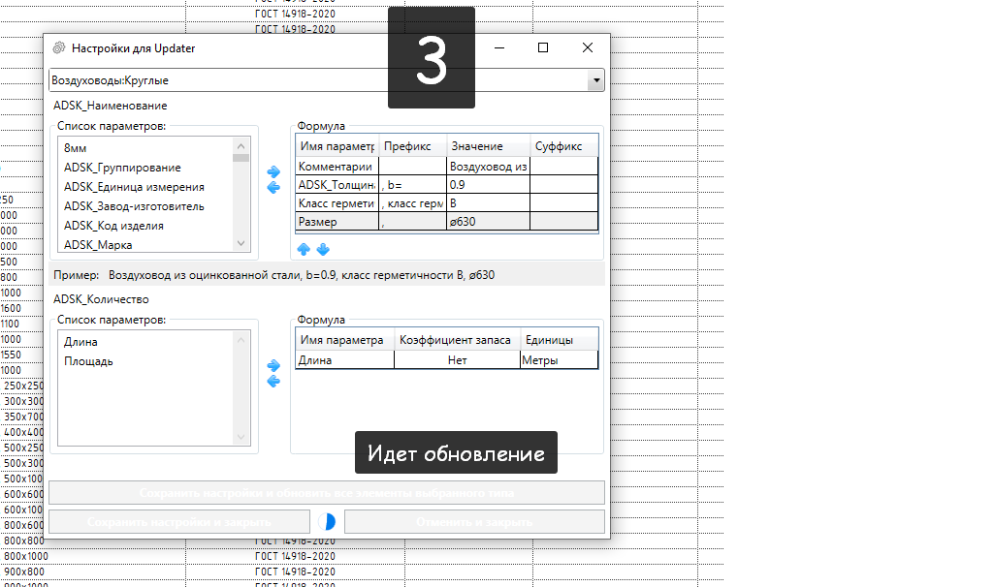Click the blue loading spinner indicator
This screenshot has width=995, height=587.
327,522
